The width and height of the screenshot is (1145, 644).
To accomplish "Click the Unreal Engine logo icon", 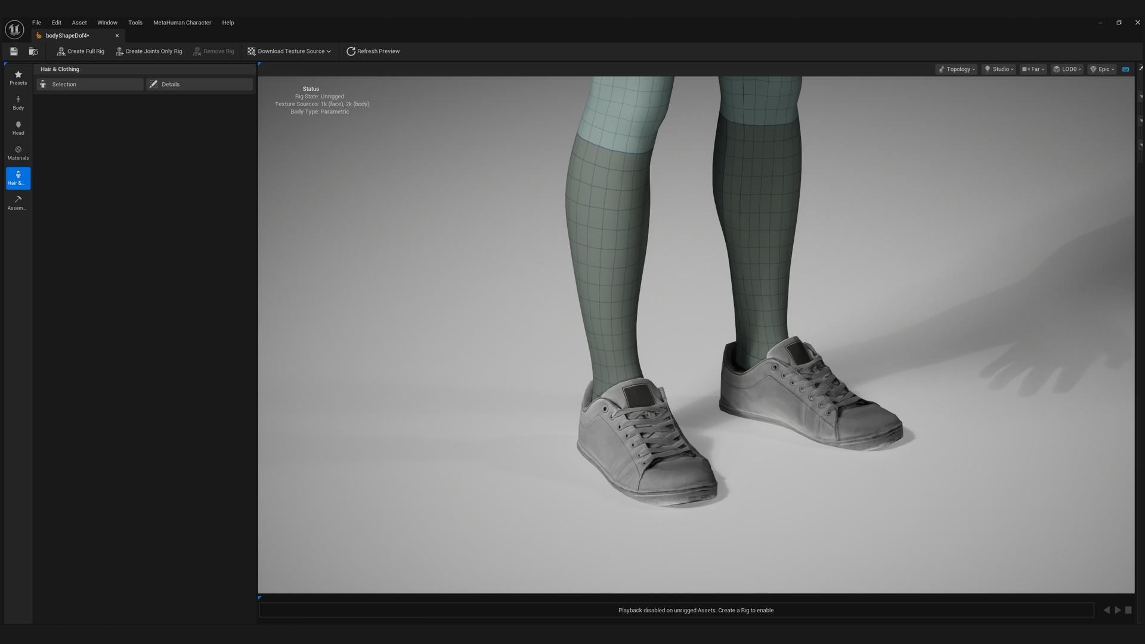I will pyautogui.click(x=14, y=29).
